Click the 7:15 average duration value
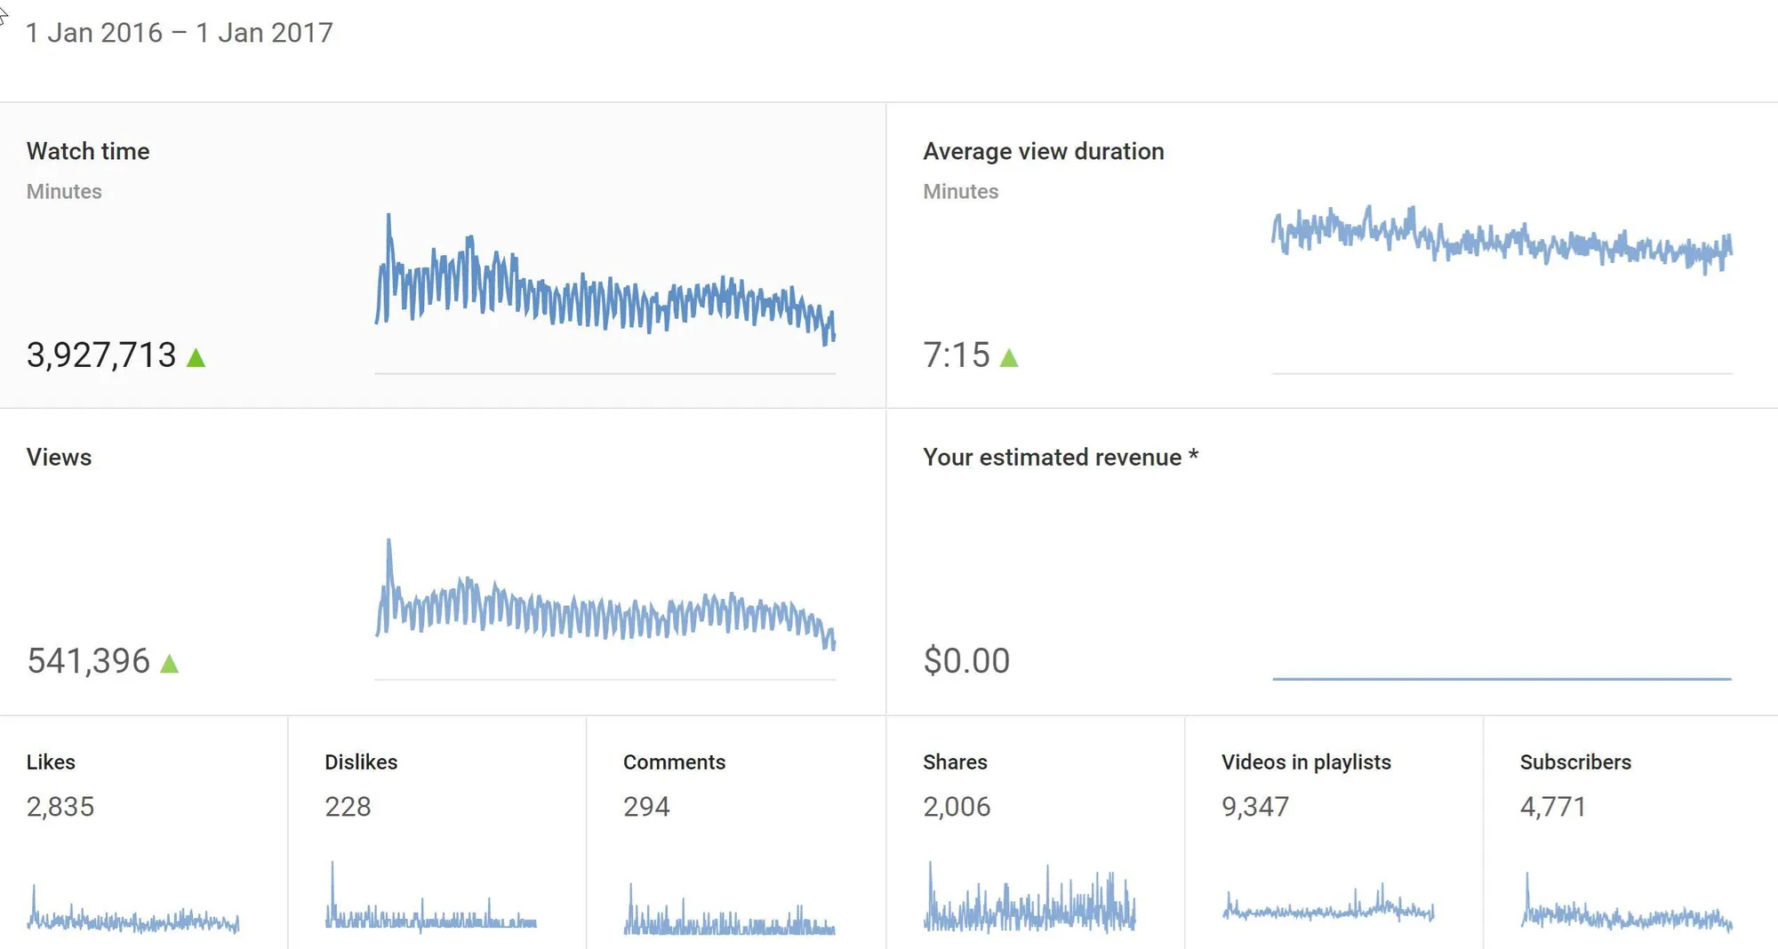1778x949 pixels. pos(957,355)
